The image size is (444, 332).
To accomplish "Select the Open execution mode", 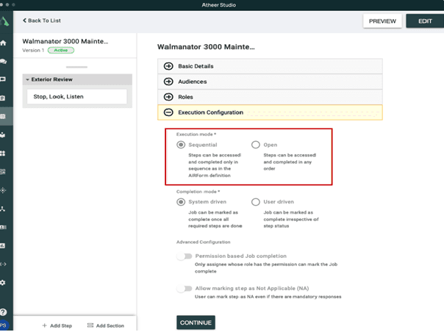I will pos(255,145).
